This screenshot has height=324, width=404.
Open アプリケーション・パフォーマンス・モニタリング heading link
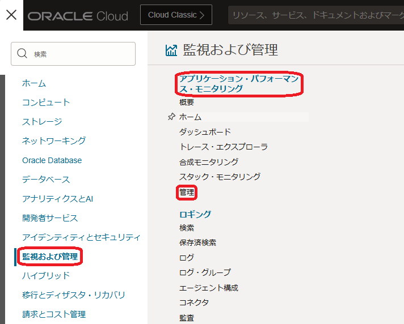click(239, 84)
